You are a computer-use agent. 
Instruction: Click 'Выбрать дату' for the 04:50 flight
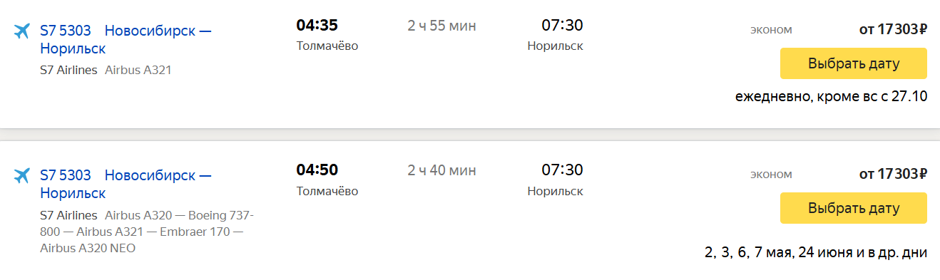(x=854, y=208)
